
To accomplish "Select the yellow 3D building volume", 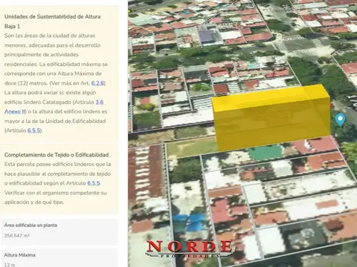I will 271,117.
